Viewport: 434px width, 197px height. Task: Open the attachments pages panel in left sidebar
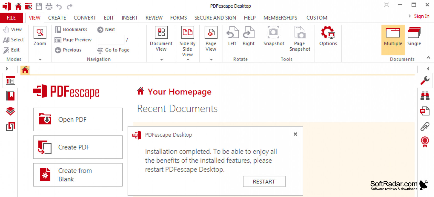[x=10, y=126]
